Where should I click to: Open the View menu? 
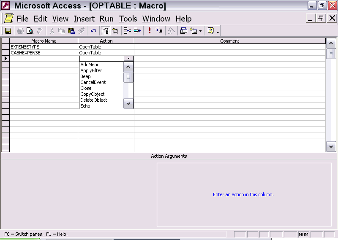point(60,19)
